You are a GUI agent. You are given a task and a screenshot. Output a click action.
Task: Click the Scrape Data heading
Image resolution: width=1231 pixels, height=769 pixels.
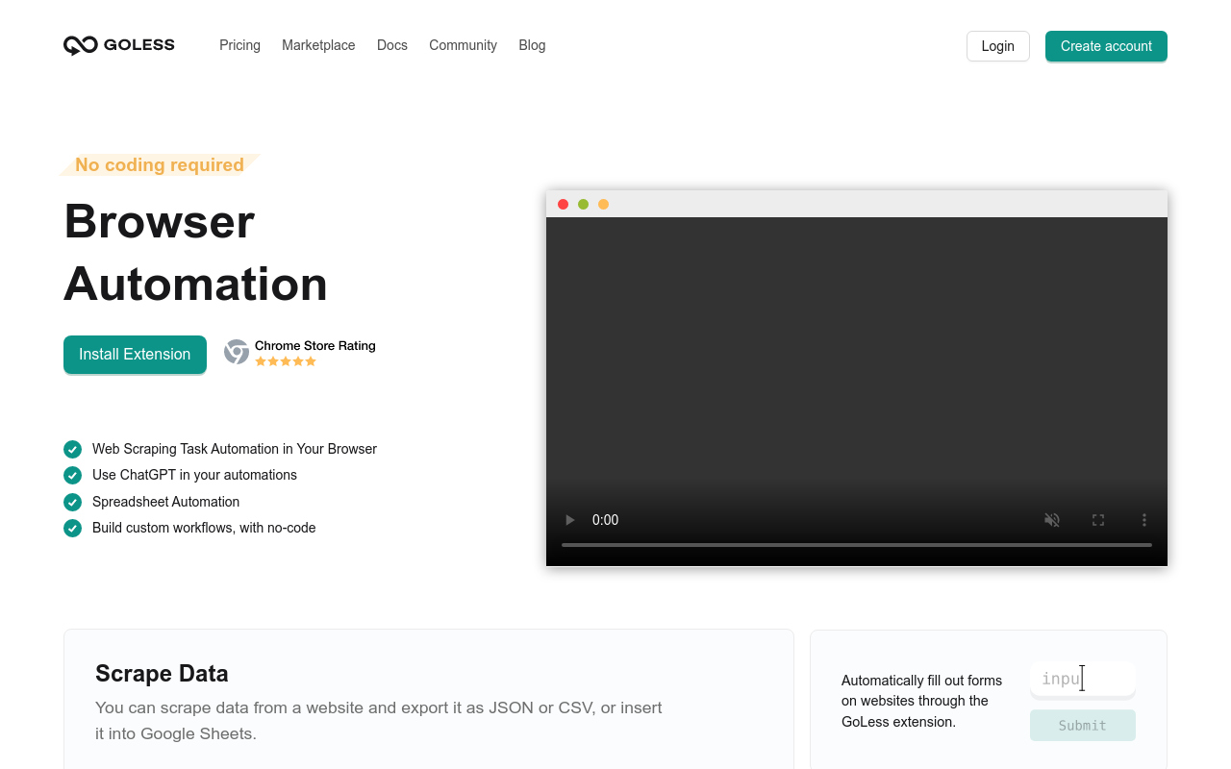pyautogui.click(x=162, y=674)
